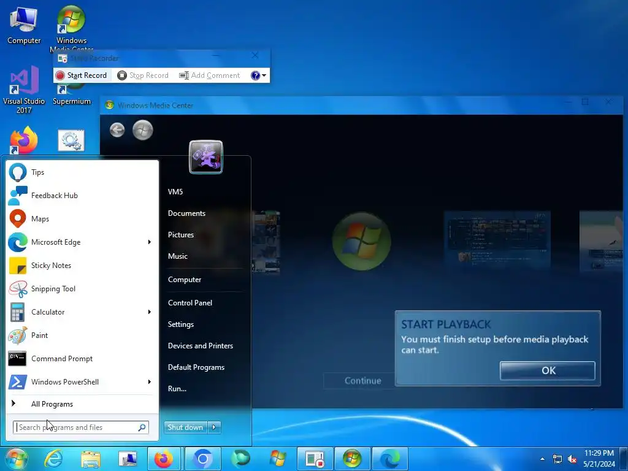Launch Windows PowerShell from Start menu
628x471 pixels.
[x=76, y=381]
